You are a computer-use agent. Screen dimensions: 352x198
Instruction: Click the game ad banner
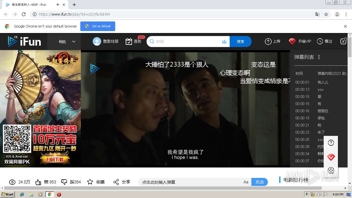point(40,108)
